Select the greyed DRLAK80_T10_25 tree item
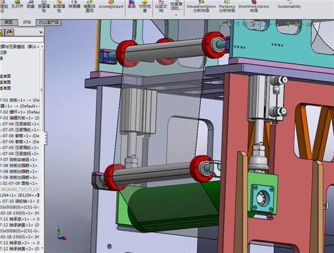The height and width of the screenshot is (253, 334). point(20,189)
